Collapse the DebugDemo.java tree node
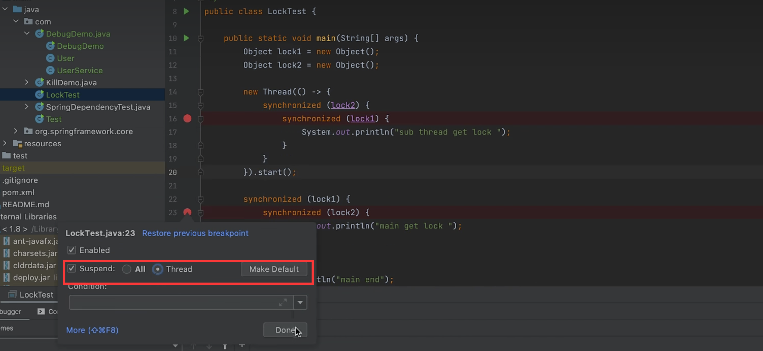Viewport: 763px width, 351px height. click(x=27, y=33)
